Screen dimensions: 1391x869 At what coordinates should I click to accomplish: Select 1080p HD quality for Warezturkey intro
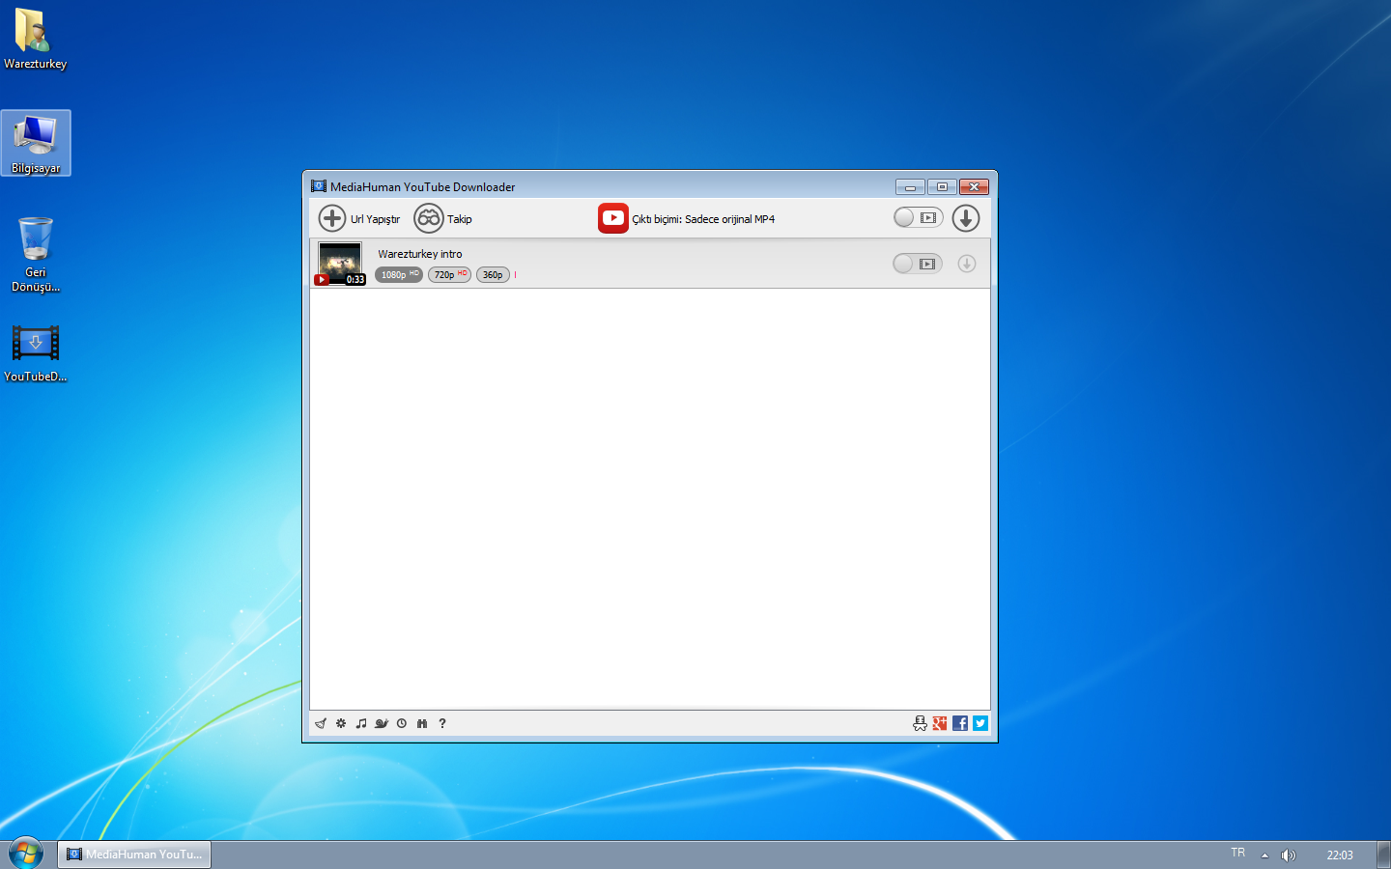click(399, 275)
